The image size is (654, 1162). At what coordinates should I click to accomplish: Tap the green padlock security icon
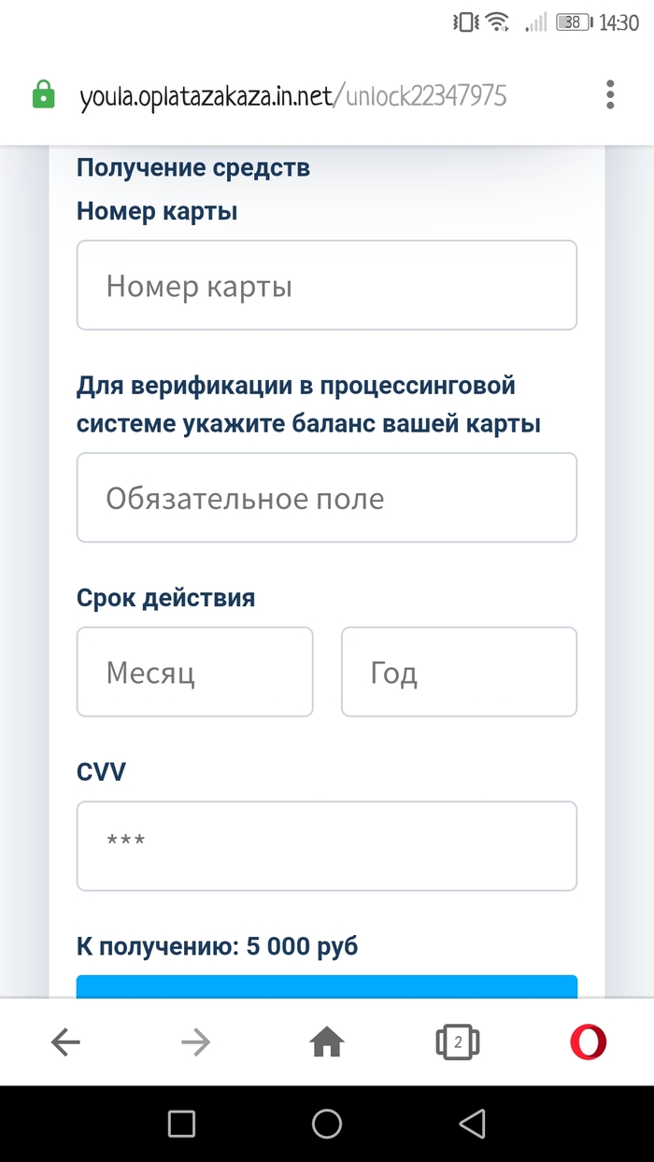(x=43, y=94)
